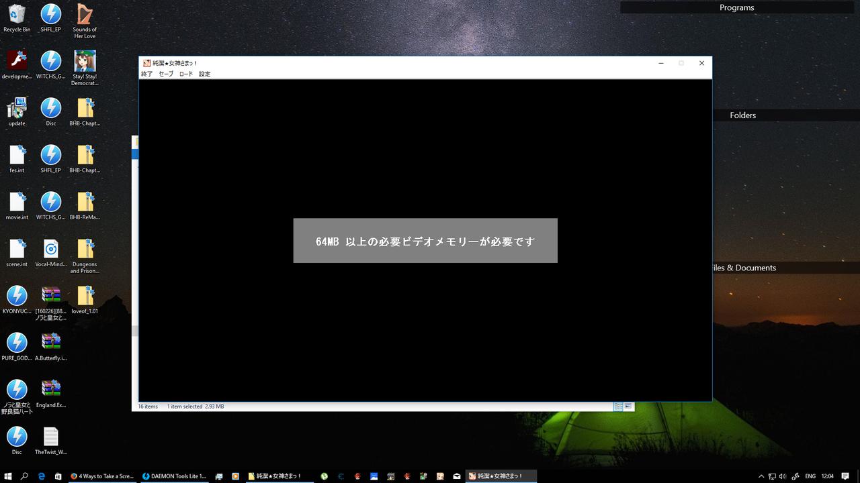Select Dungeons and Prison folder icon

85,250
